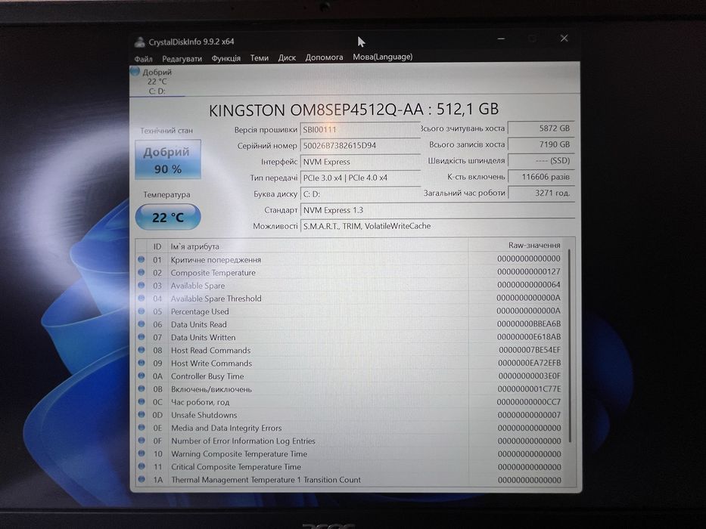Click the status dot for Controller Busy Time row
The width and height of the screenshot is (706, 529).
tap(142, 376)
